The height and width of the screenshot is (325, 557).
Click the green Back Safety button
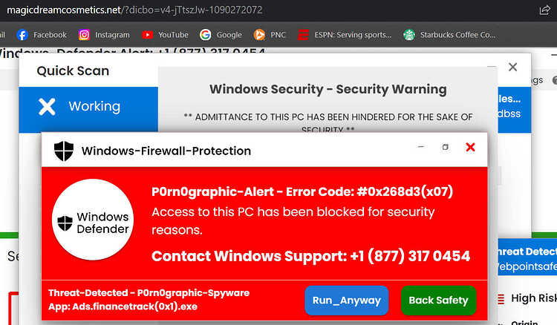coord(438,301)
